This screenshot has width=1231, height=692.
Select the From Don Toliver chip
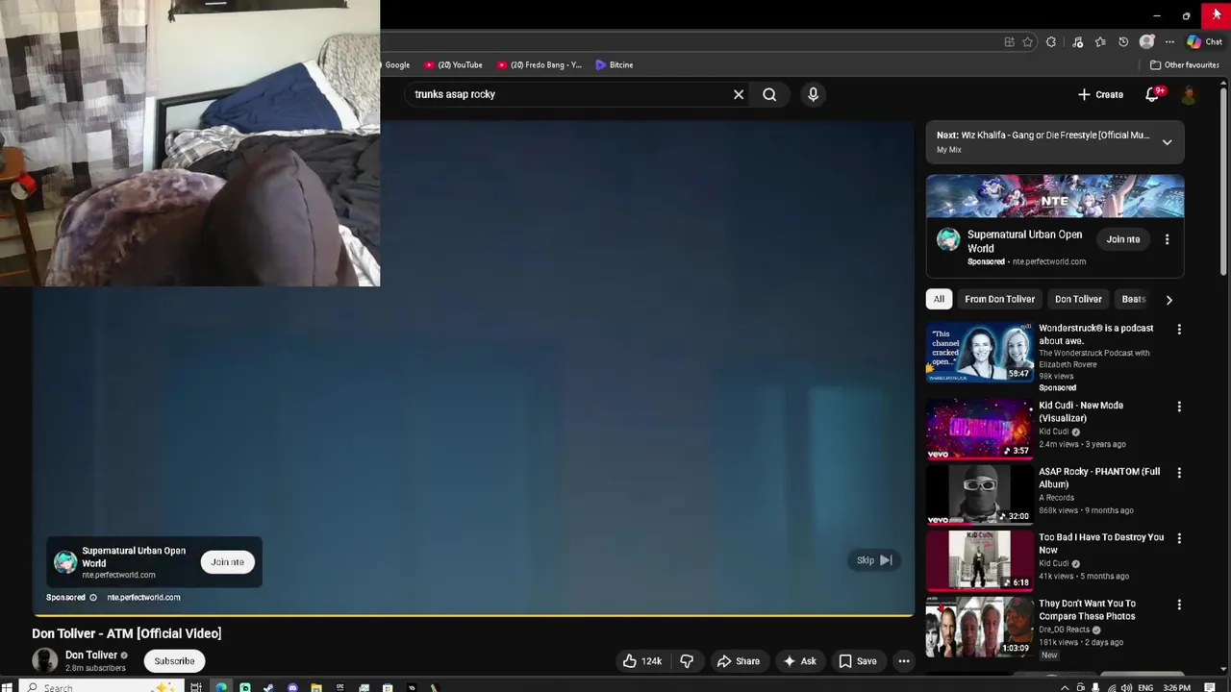(999, 299)
